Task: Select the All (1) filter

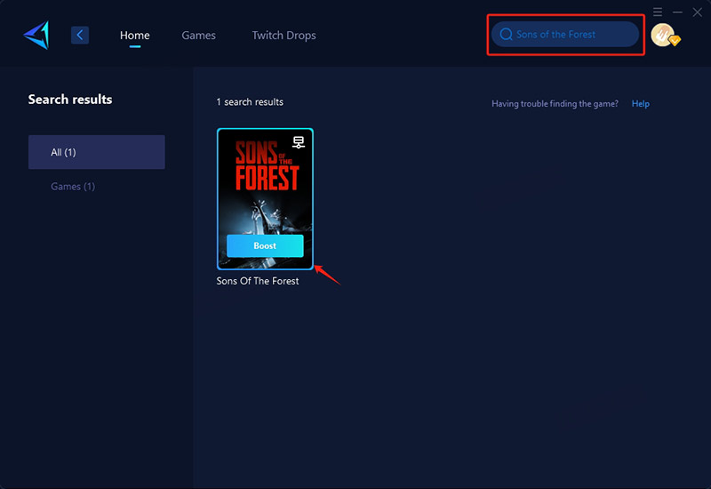Action: tap(97, 152)
